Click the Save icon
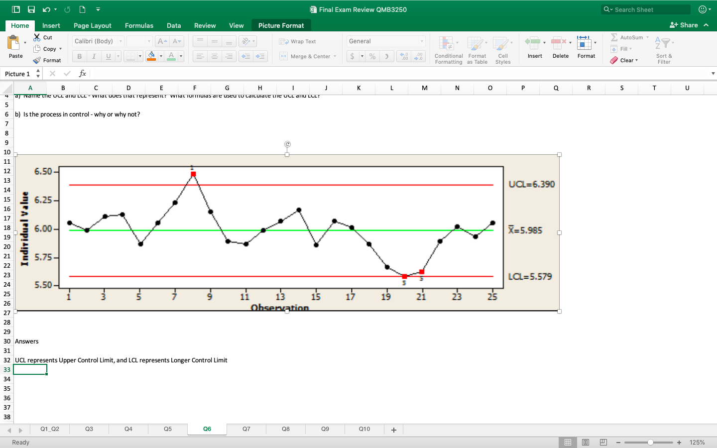Screen dimensions: 717x448 (31, 9)
